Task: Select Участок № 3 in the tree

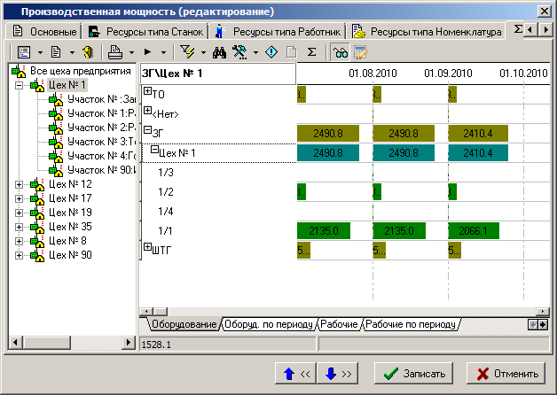Action: pyautogui.click(x=101, y=142)
